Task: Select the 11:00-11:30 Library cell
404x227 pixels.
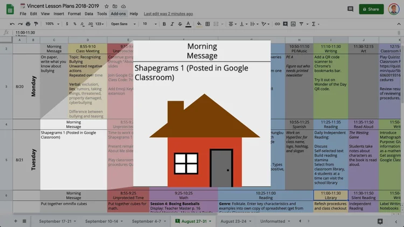Action: tap(331, 195)
